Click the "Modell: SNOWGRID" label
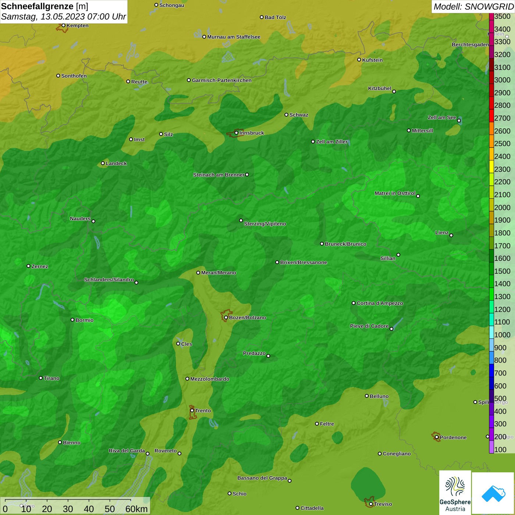Screen dimensions: 515x515 pos(474,7)
